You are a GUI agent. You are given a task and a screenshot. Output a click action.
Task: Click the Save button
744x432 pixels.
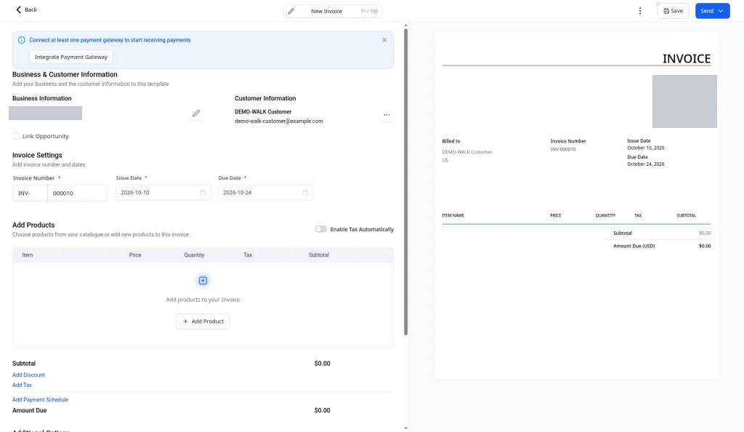point(673,11)
